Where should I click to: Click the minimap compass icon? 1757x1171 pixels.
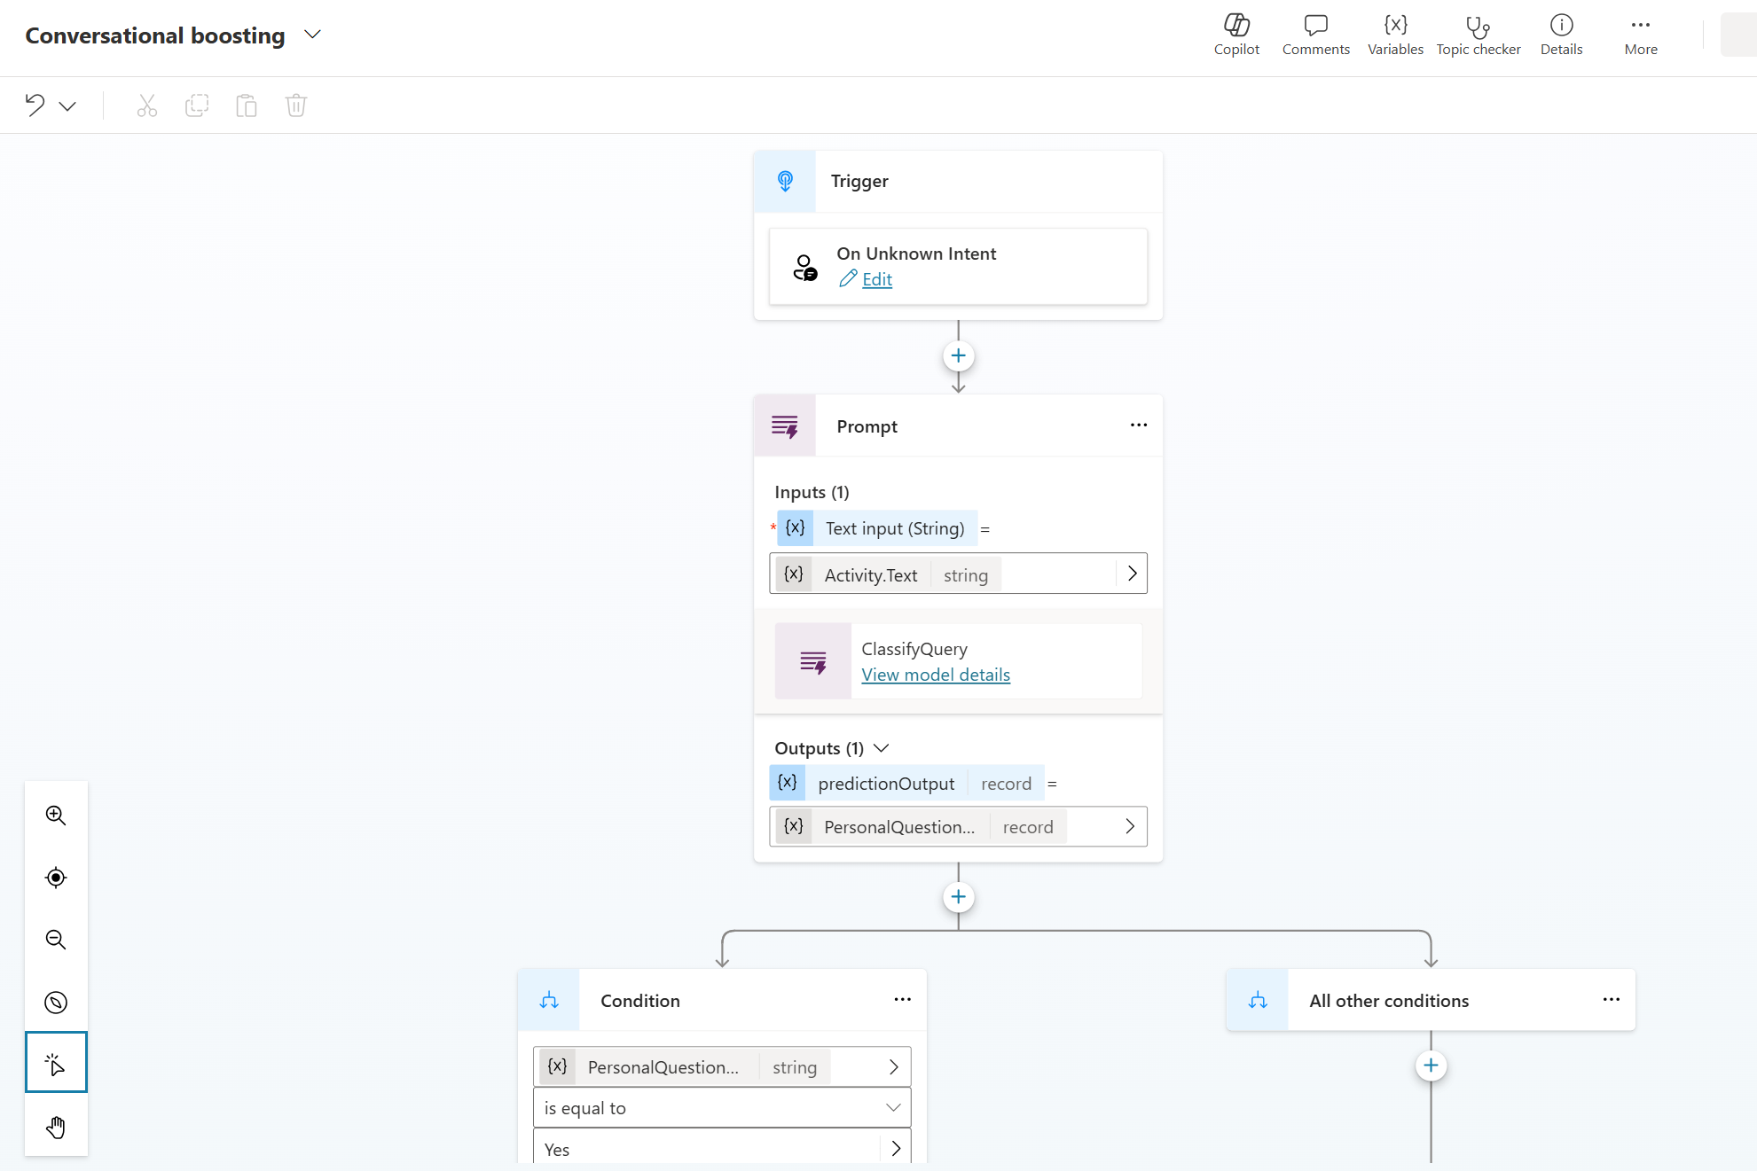[56, 1003]
